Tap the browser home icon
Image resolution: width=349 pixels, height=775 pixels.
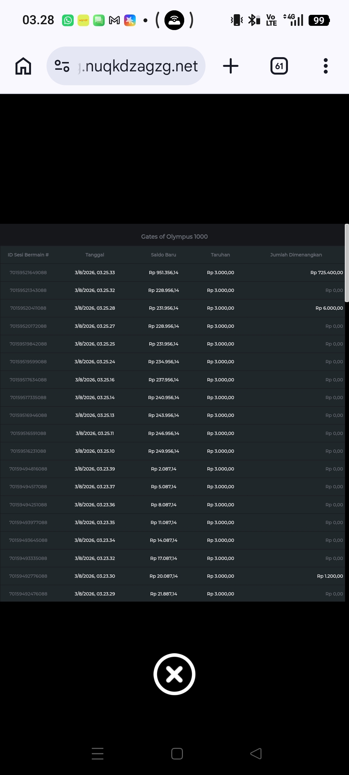(x=23, y=66)
